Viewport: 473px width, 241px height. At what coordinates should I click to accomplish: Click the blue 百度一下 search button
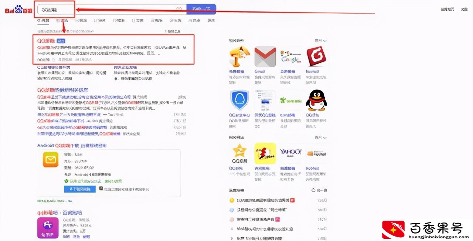click(x=201, y=9)
